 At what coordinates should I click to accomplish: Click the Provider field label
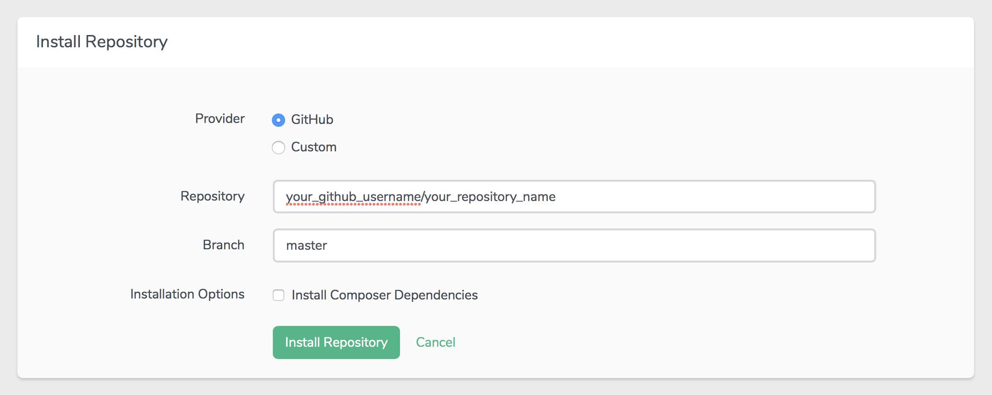point(219,119)
